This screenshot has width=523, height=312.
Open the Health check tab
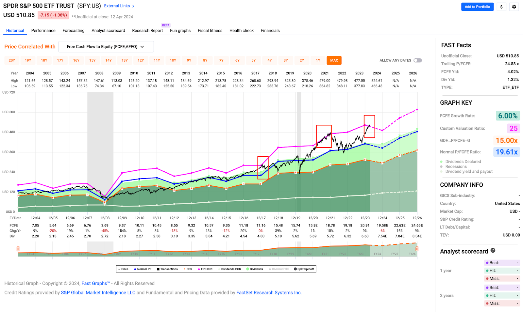click(x=242, y=31)
